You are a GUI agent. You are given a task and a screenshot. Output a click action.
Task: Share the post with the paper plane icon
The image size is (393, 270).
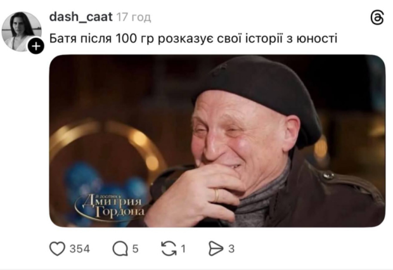[216, 248]
